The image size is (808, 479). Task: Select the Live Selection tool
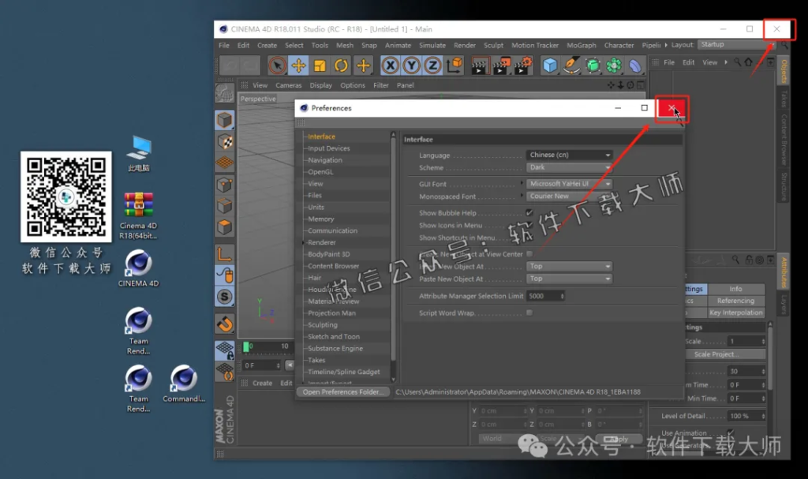pyautogui.click(x=276, y=65)
